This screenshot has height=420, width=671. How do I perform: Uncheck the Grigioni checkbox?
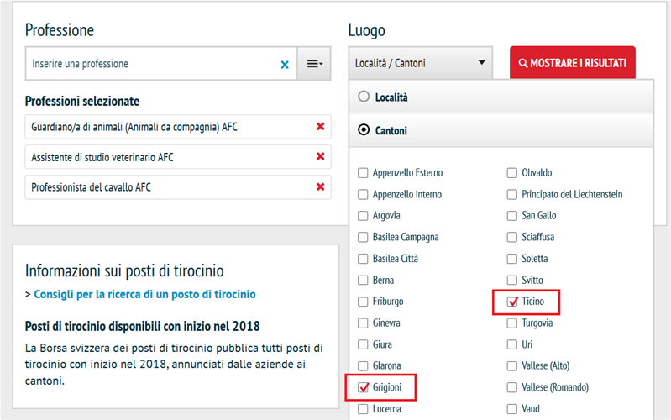(363, 388)
